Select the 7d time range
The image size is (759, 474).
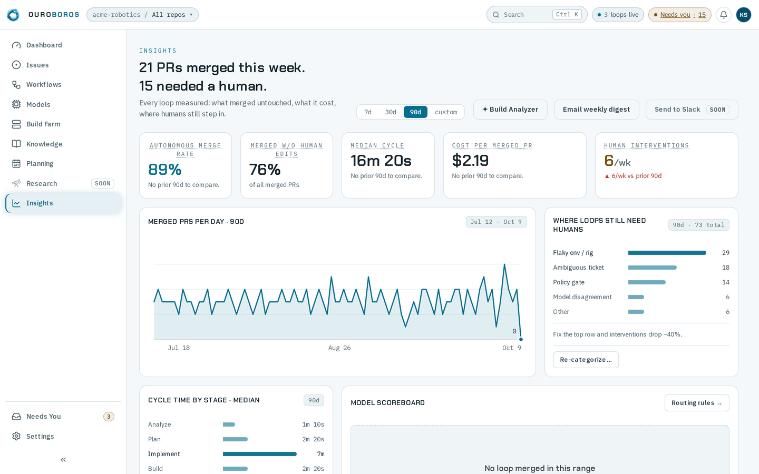[x=368, y=112]
